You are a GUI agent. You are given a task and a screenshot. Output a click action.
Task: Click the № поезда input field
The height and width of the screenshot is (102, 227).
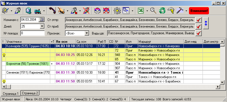pos(32,33)
